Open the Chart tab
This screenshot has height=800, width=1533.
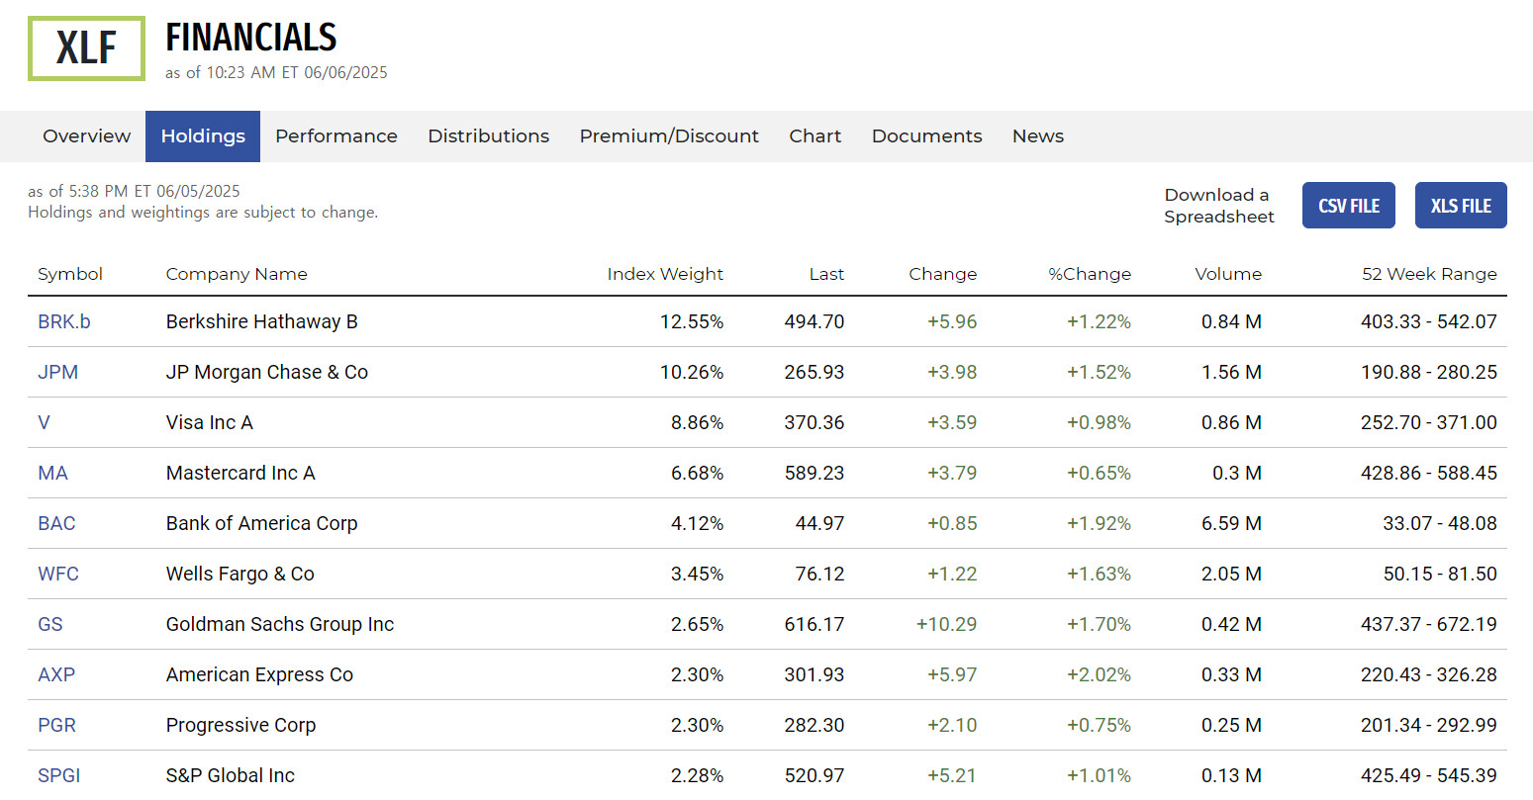815,136
